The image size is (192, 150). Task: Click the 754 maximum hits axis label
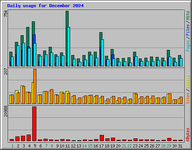[x=6, y=13]
